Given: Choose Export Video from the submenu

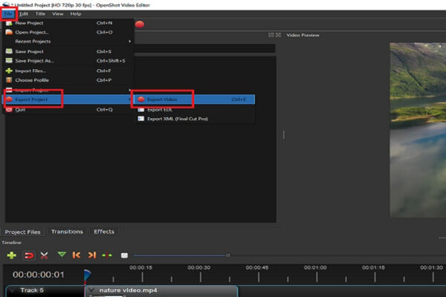Looking at the screenshot, I should [x=162, y=99].
